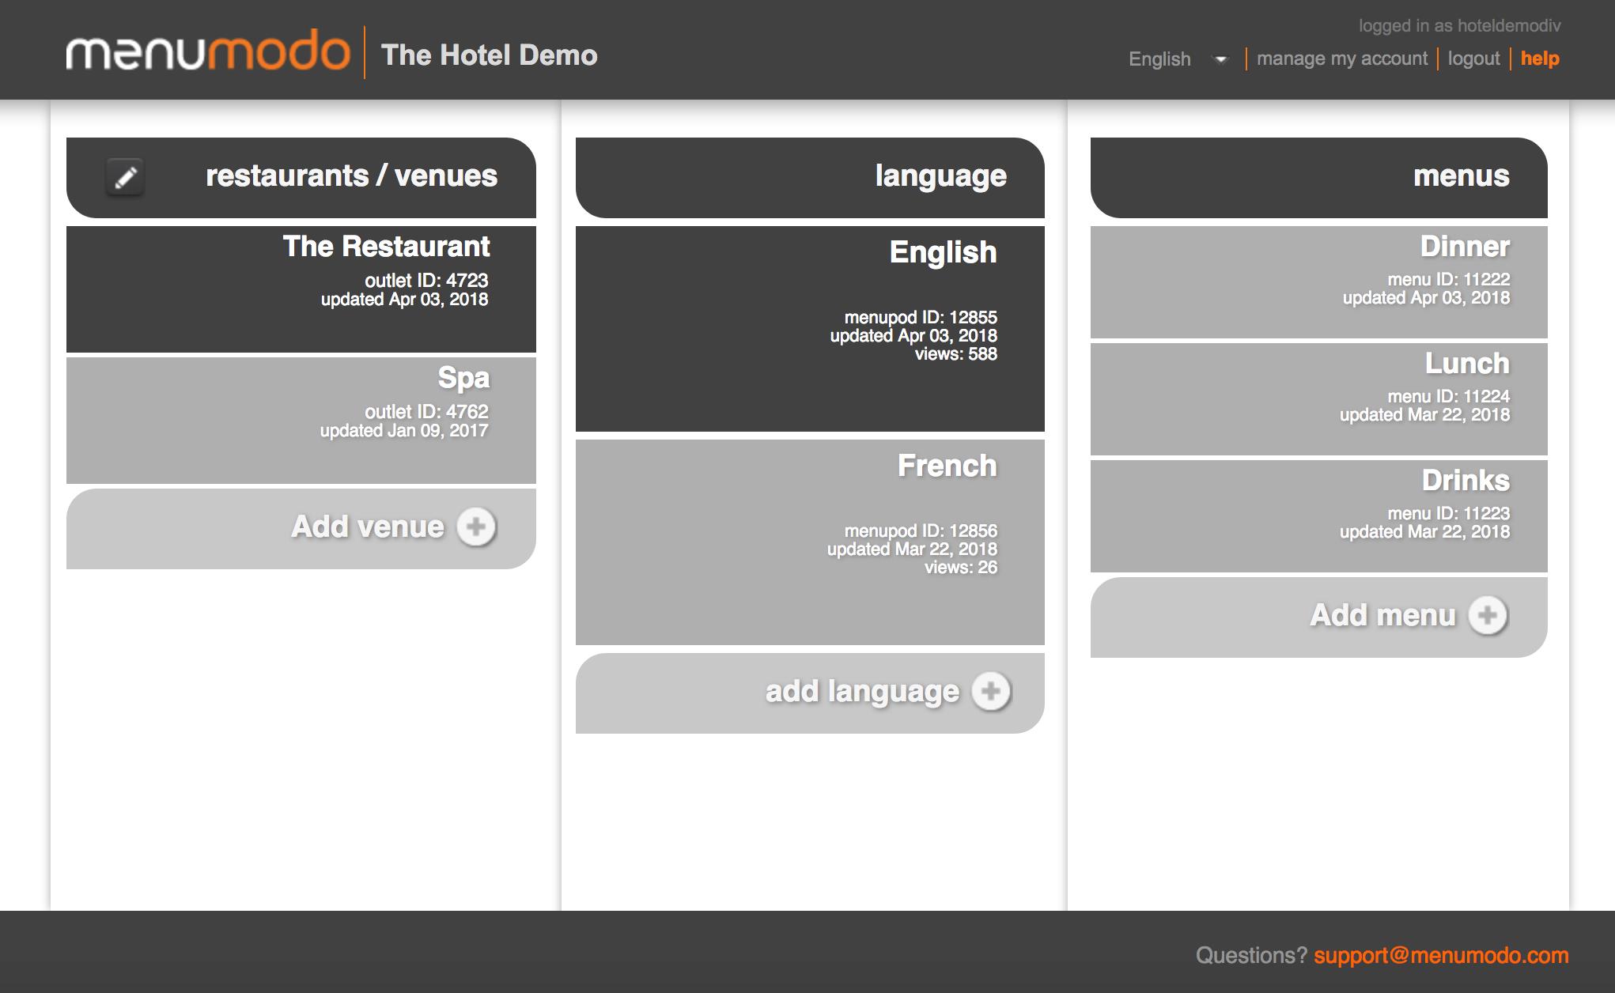
Task: Click the menus column header
Action: [x=1318, y=178]
